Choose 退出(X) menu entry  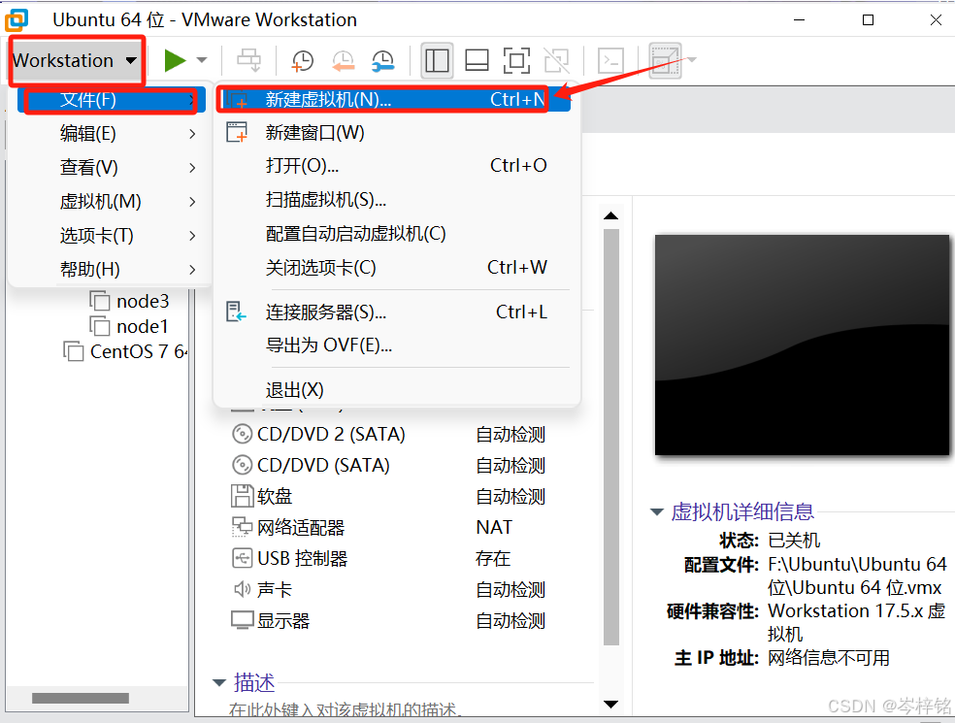pyautogui.click(x=395, y=390)
